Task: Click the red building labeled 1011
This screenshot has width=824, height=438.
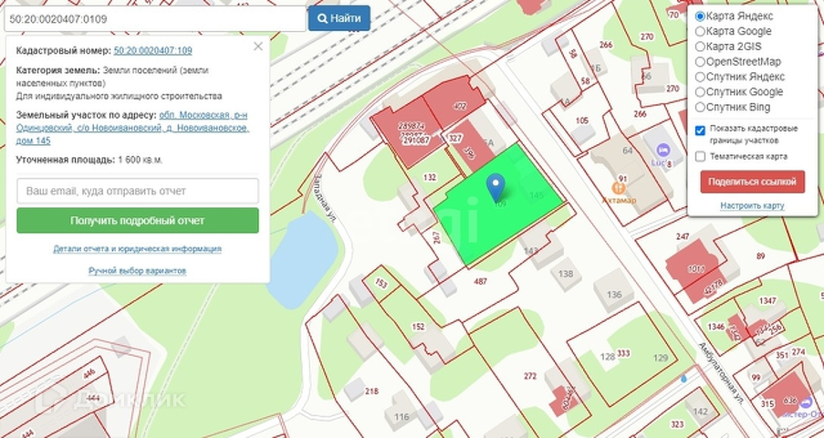Action: 695,268
